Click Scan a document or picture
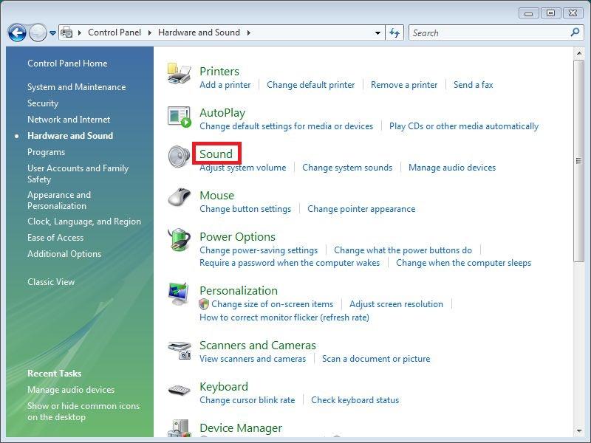The width and height of the screenshot is (591, 443). point(376,359)
